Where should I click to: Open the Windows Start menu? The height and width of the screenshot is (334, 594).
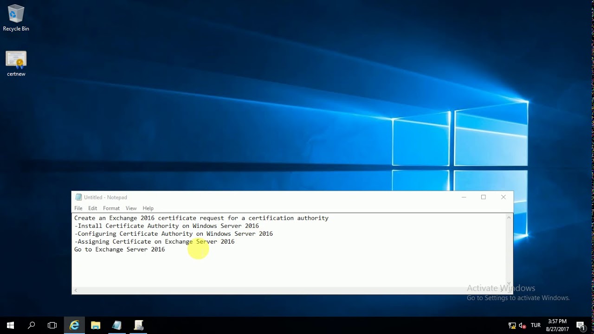tap(10, 325)
